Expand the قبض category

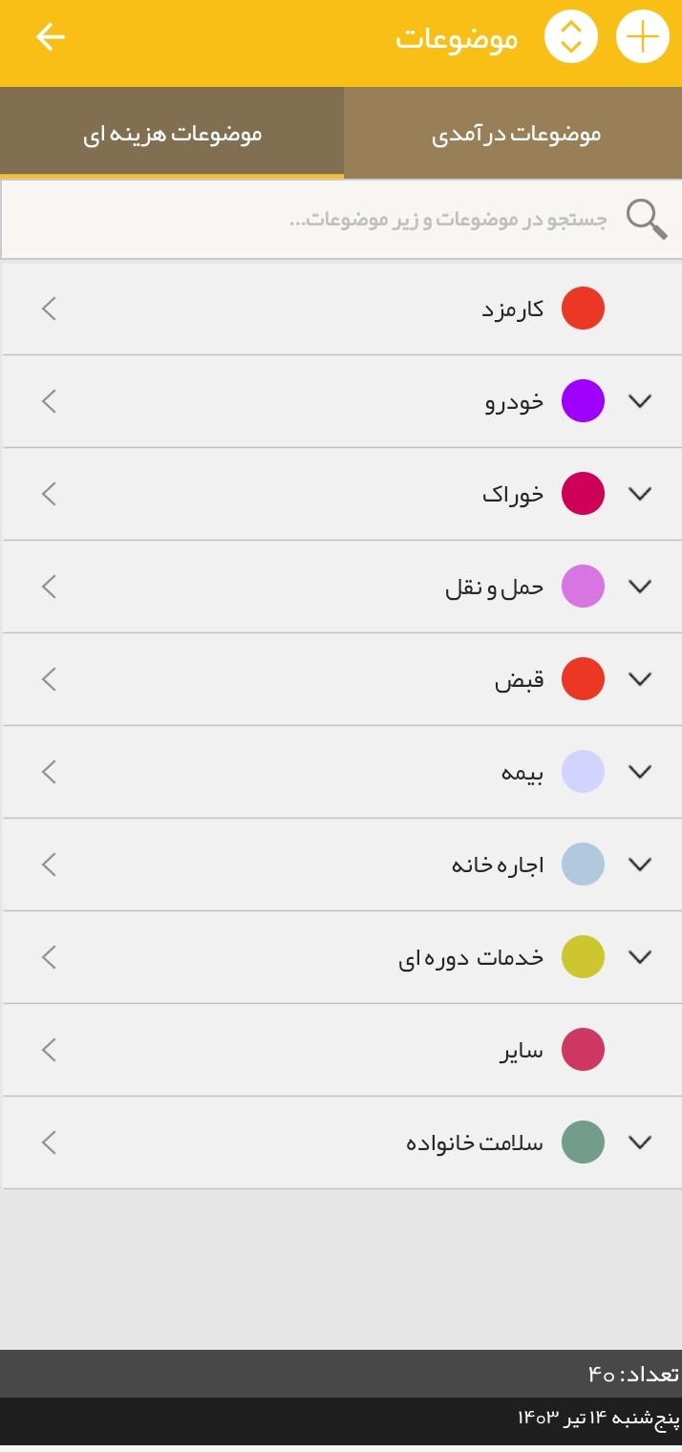pos(641,679)
